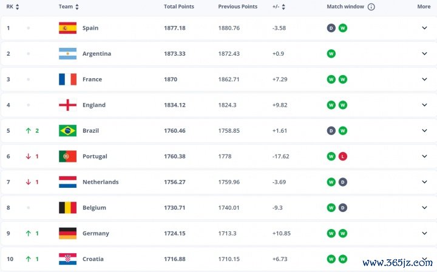Expand the England row details
This screenshot has height=272, width=437.
pyautogui.click(x=424, y=105)
